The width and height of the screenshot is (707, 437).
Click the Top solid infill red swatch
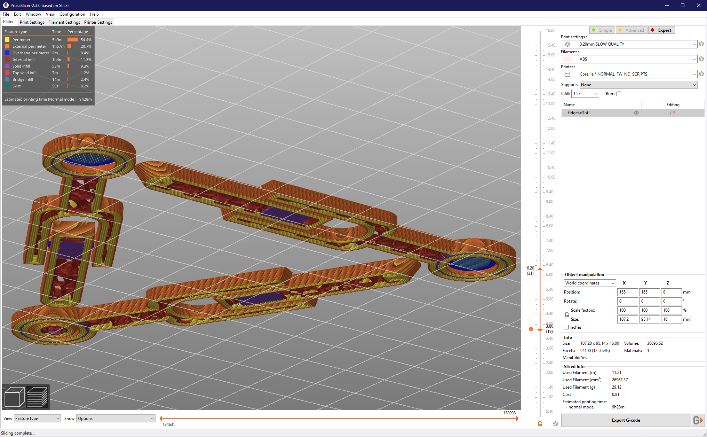[7, 73]
